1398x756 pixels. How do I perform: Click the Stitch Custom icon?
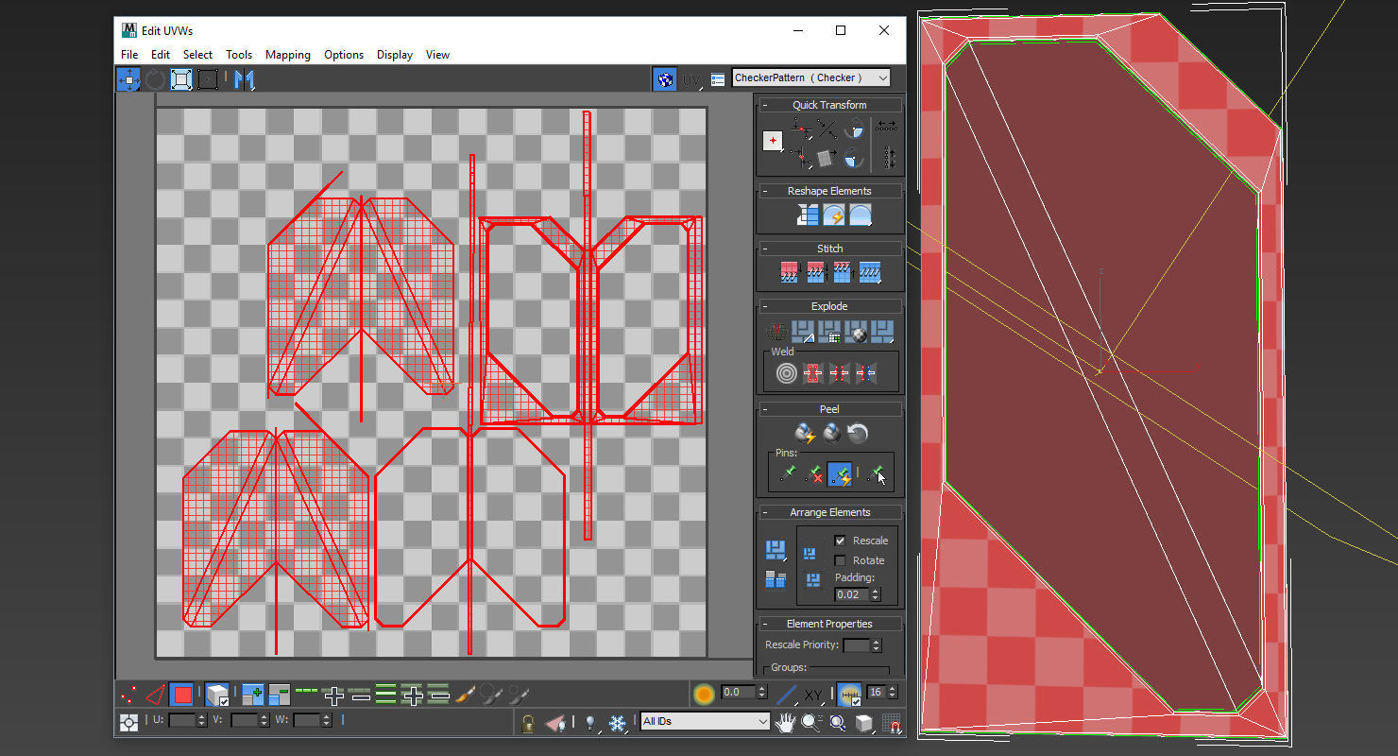click(870, 273)
